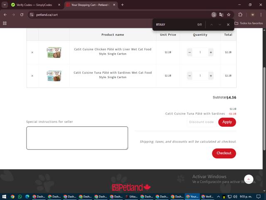Image resolution: width=266 pixels, height=200 pixels.
Task: Open the 9:55 p. m. clock
Action: click(x=246, y=197)
